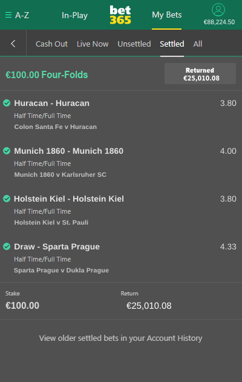Screen dimensions: 242x382
Task: Select the Settled tab
Action: (172, 44)
